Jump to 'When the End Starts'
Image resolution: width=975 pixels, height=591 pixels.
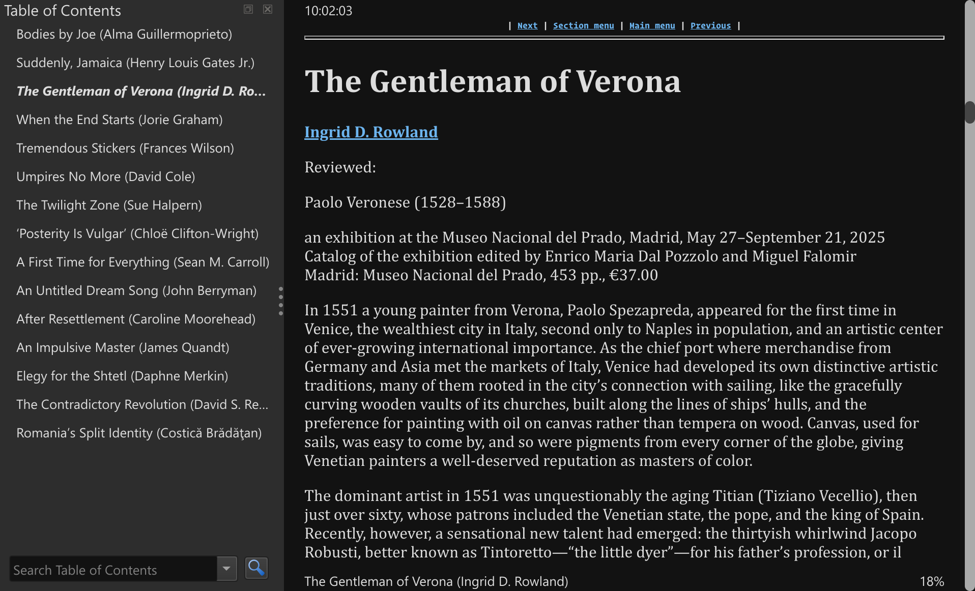pyautogui.click(x=120, y=120)
